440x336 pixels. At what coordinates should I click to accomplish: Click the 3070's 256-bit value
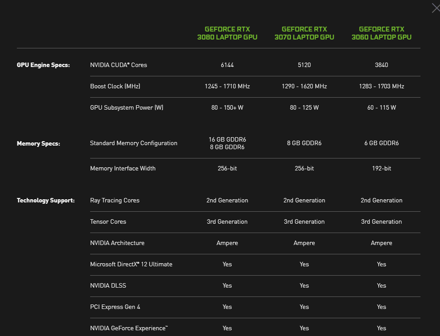(x=304, y=168)
